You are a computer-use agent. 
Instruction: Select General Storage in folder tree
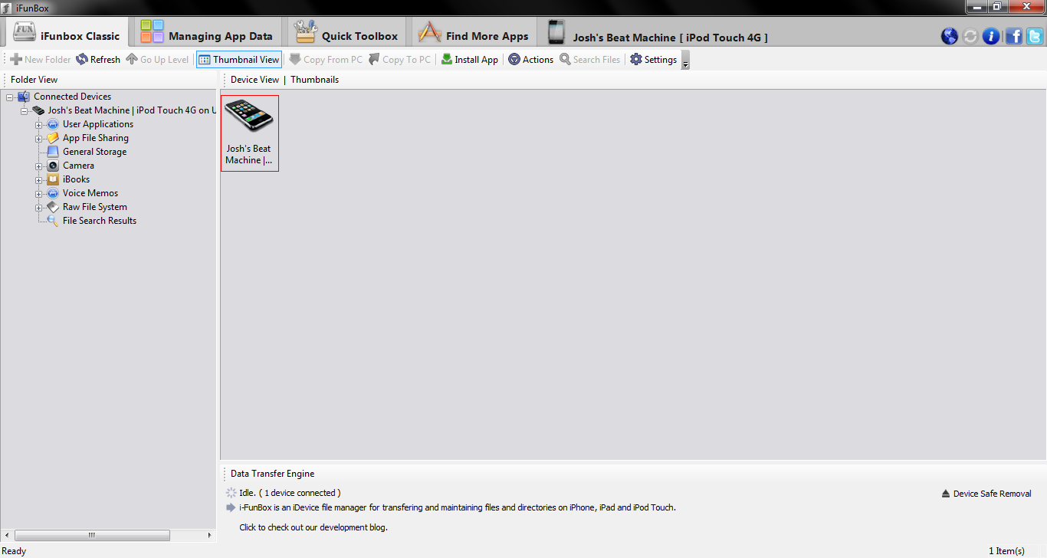click(x=94, y=152)
